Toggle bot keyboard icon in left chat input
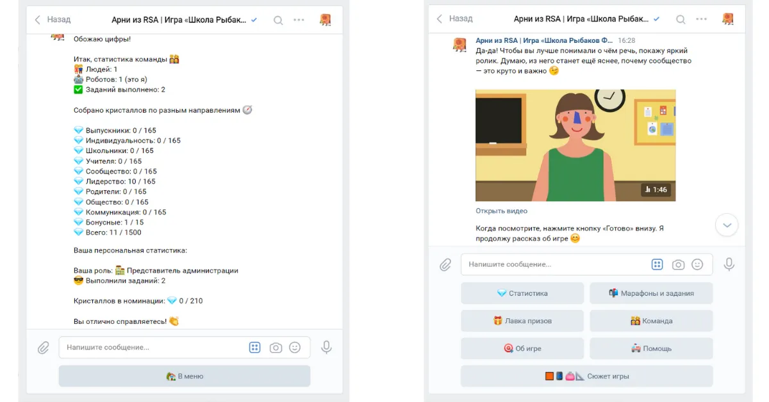 click(254, 348)
